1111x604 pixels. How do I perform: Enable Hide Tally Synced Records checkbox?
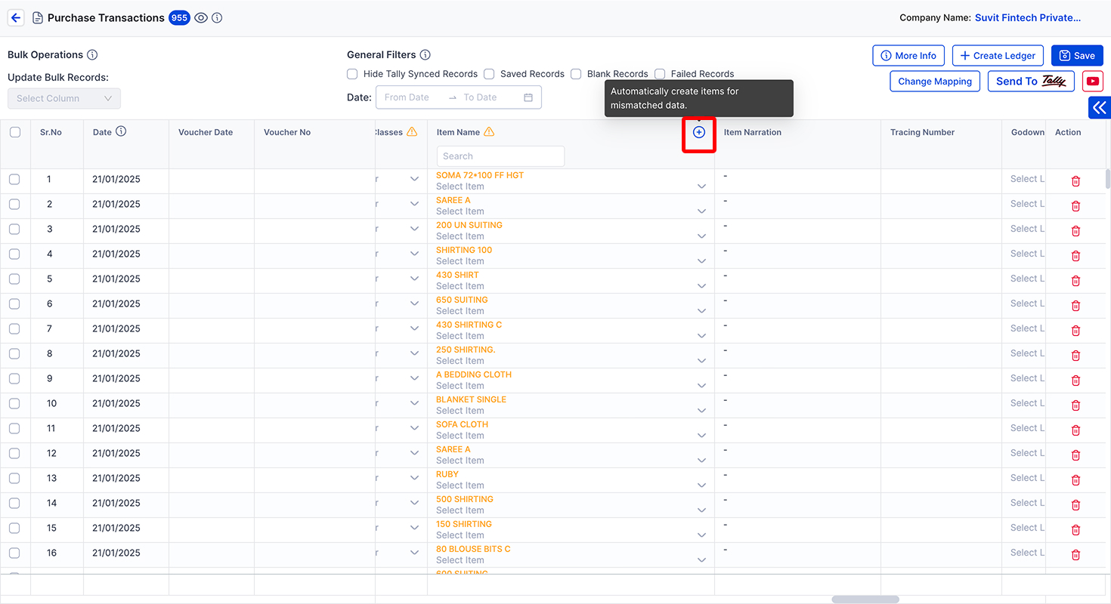(x=352, y=74)
